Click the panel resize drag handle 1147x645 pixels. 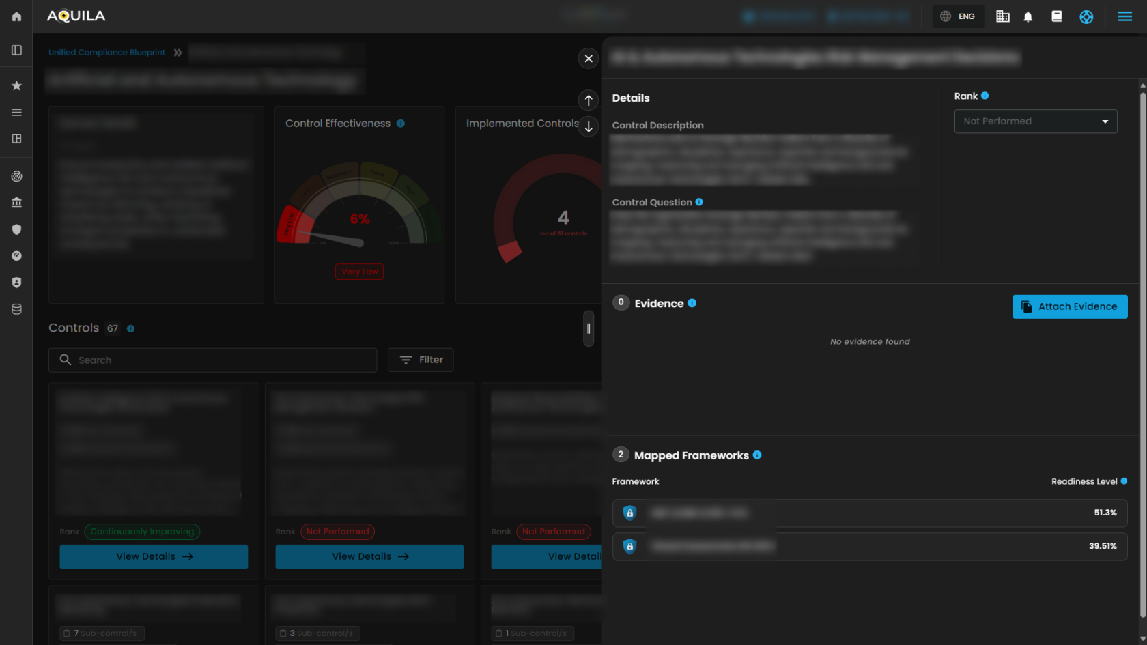[x=588, y=328]
